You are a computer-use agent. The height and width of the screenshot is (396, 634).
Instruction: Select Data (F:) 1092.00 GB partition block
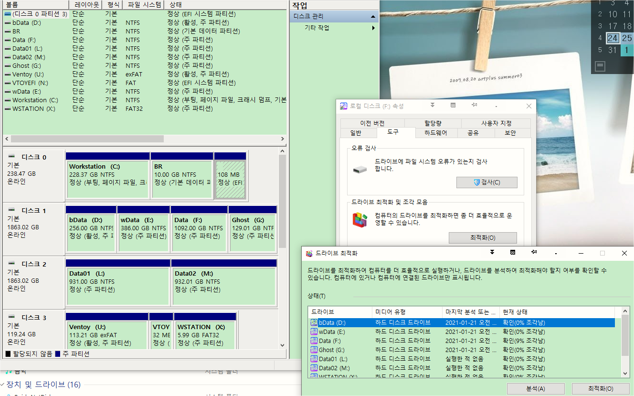coord(199,228)
